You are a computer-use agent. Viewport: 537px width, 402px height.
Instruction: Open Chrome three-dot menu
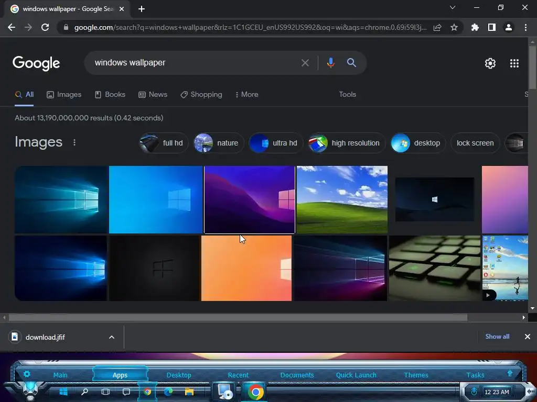pyautogui.click(x=525, y=27)
